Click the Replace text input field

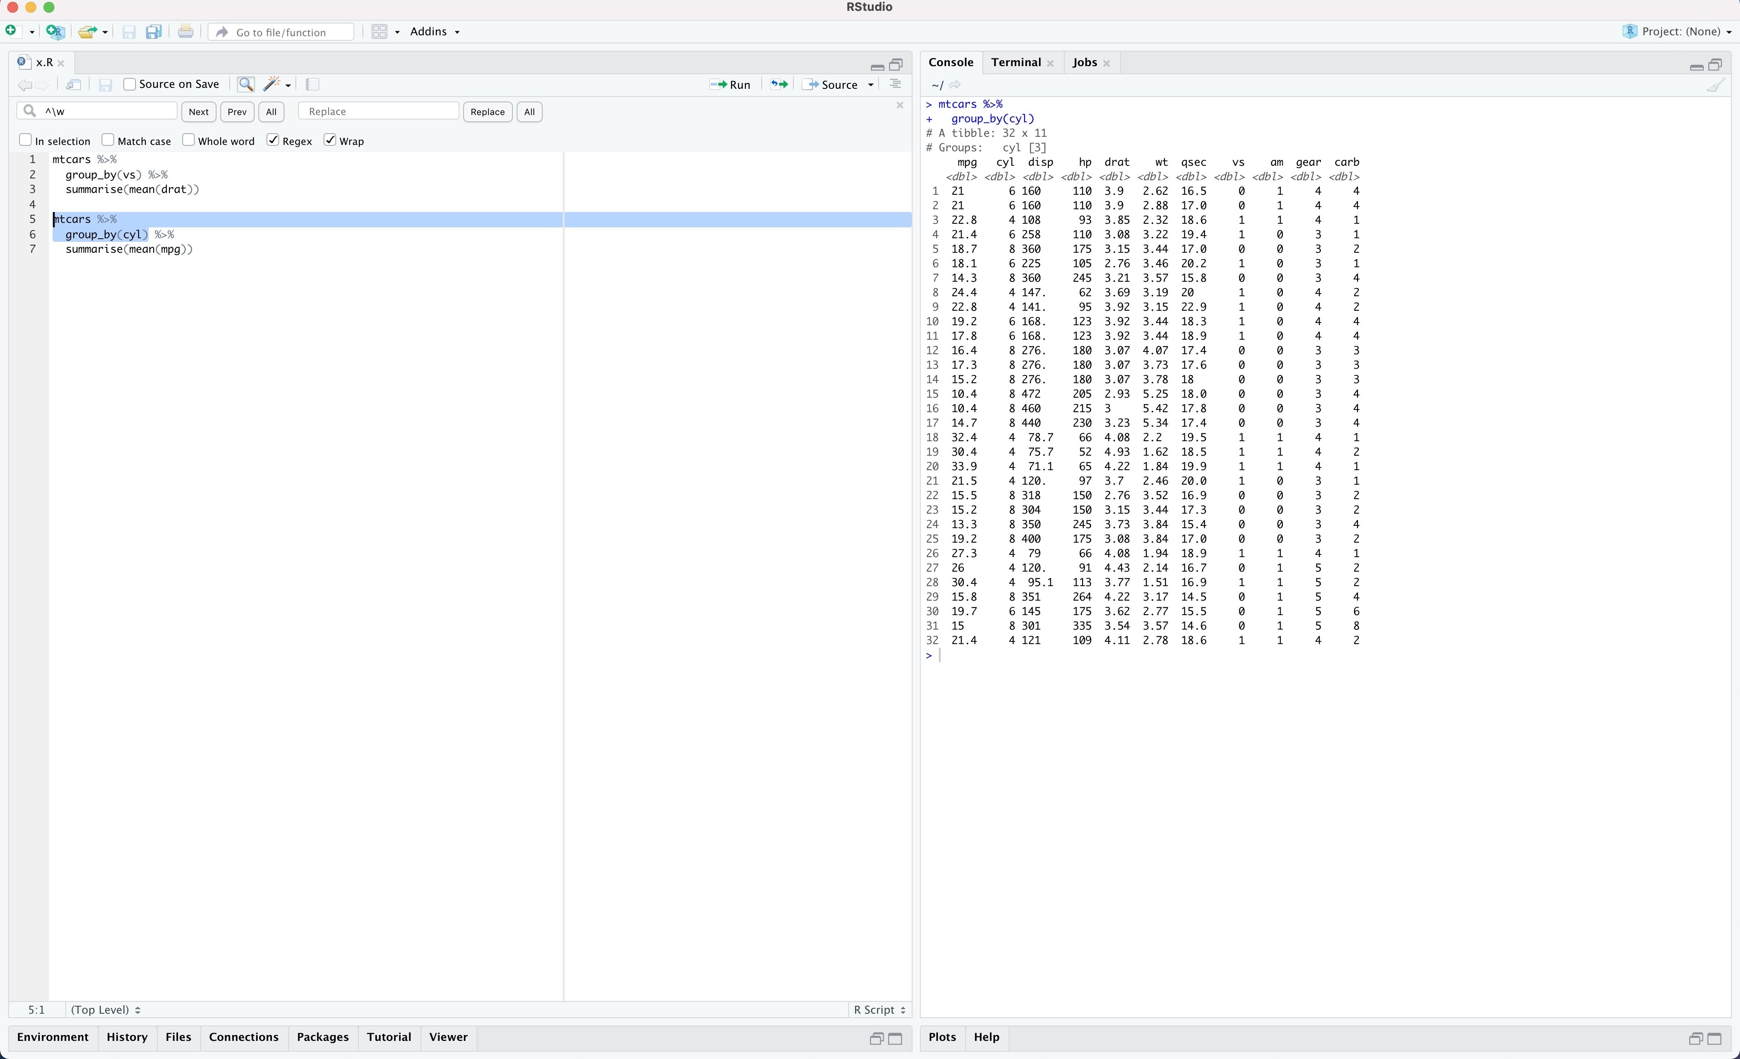(x=378, y=111)
